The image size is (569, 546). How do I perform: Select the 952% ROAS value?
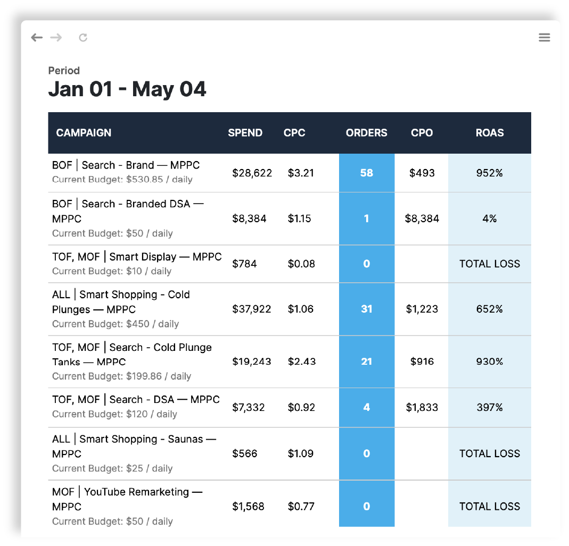[489, 173]
